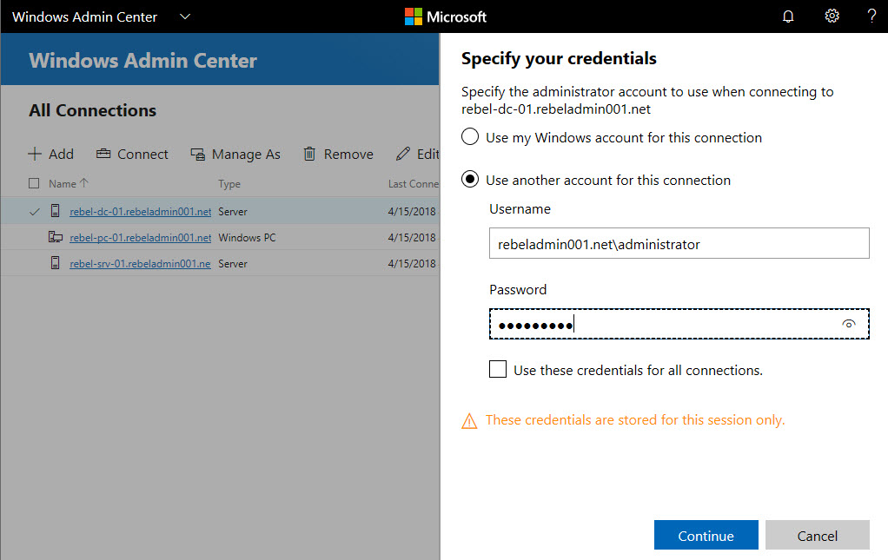Click in the Password input field
This screenshot has width=888, height=560.
(x=679, y=324)
